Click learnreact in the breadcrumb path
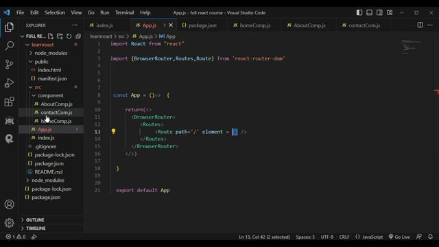439x247 pixels. (101, 36)
